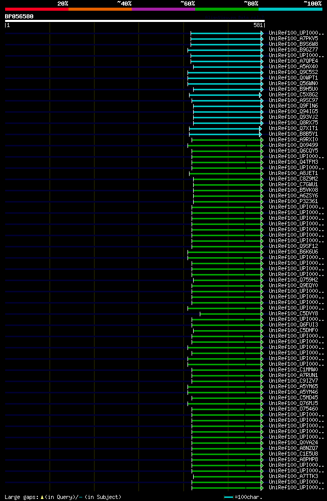
Task: Select the UniRef100_A7RUN1 label
Action: 293,375
